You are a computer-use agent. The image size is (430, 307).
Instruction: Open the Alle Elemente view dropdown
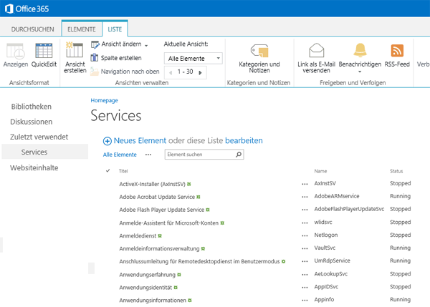click(193, 59)
